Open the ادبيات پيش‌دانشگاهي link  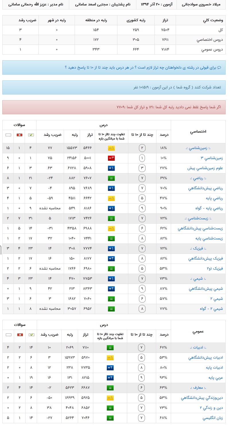tap(206, 357)
